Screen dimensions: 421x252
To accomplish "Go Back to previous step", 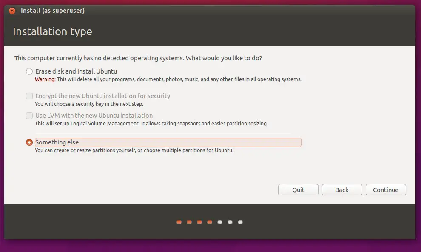I will [x=342, y=190].
